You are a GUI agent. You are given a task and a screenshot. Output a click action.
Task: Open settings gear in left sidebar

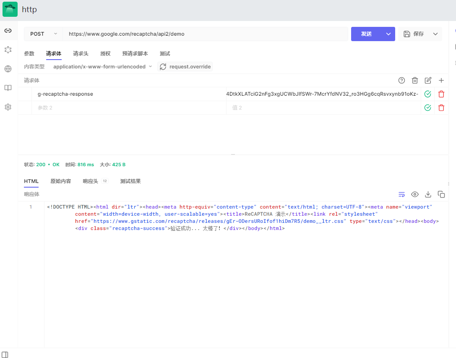(8, 107)
